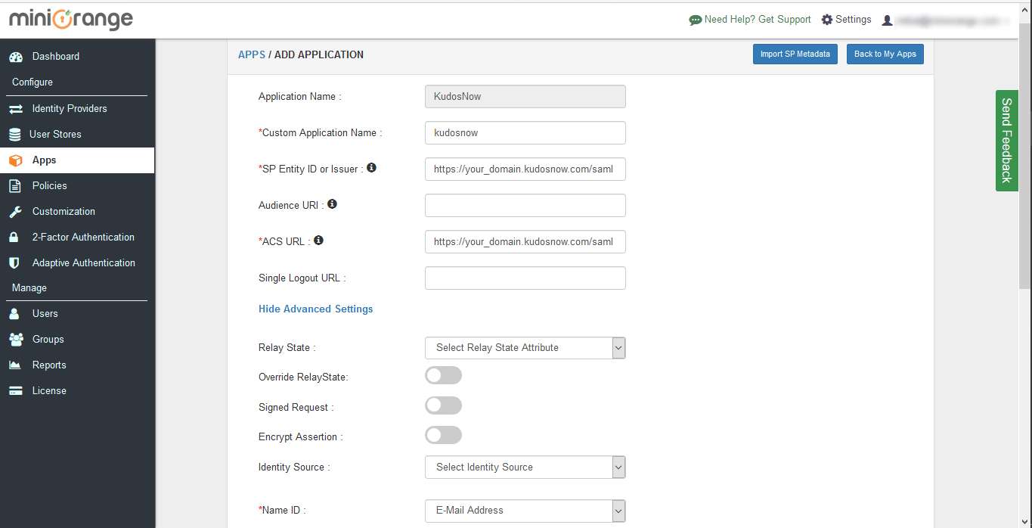
Task: Click the Dashboard gauge icon
Action: pyautogui.click(x=15, y=57)
